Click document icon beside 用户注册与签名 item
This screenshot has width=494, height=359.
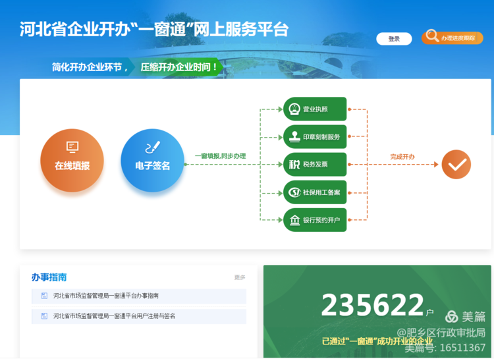(x=44, y=316)
